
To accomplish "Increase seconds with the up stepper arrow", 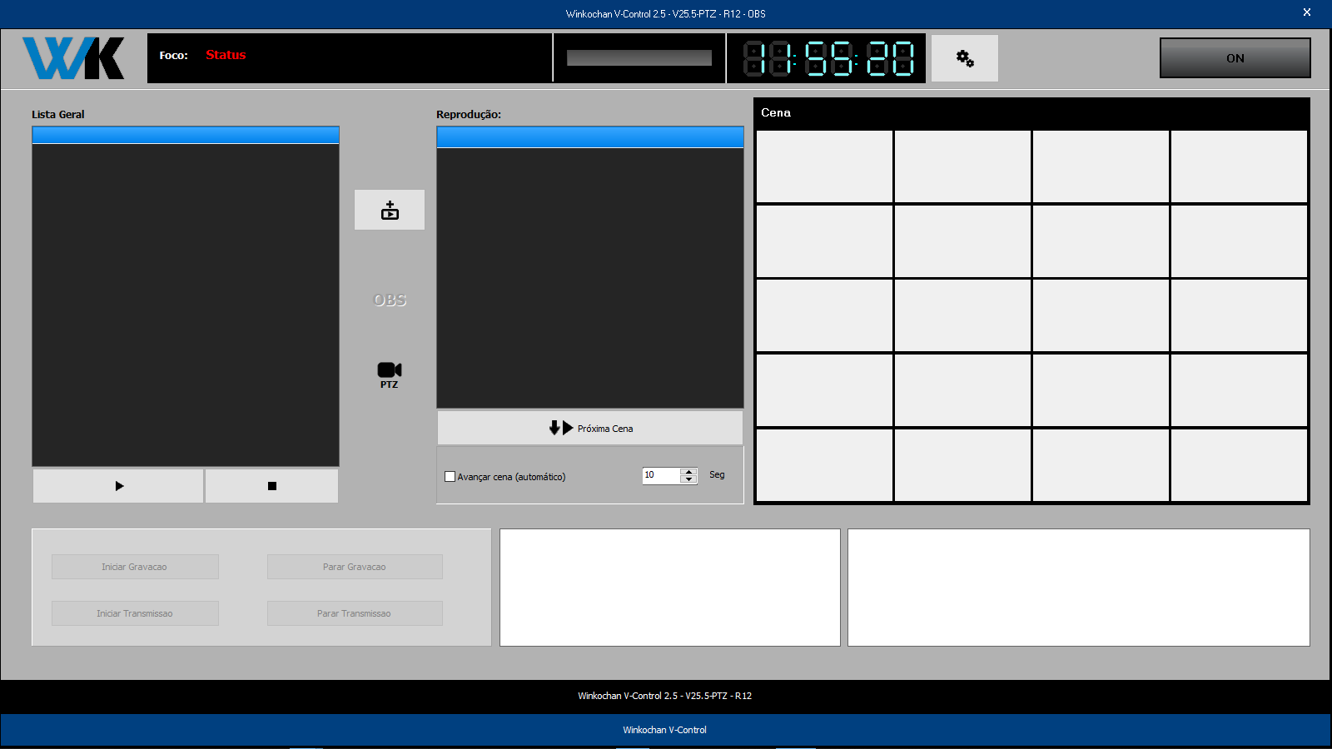I will point(688,471).
